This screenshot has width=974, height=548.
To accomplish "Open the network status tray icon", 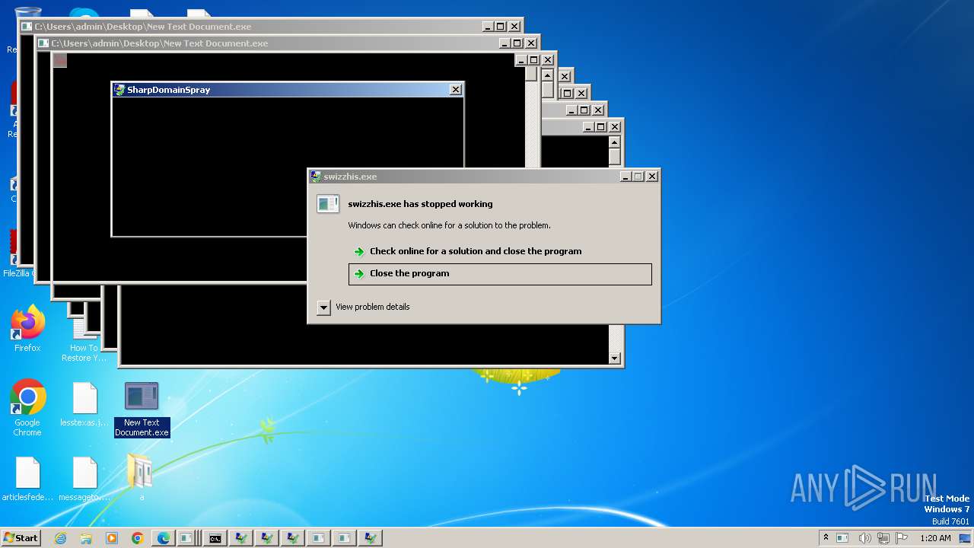I will click(x=884, y=538).
